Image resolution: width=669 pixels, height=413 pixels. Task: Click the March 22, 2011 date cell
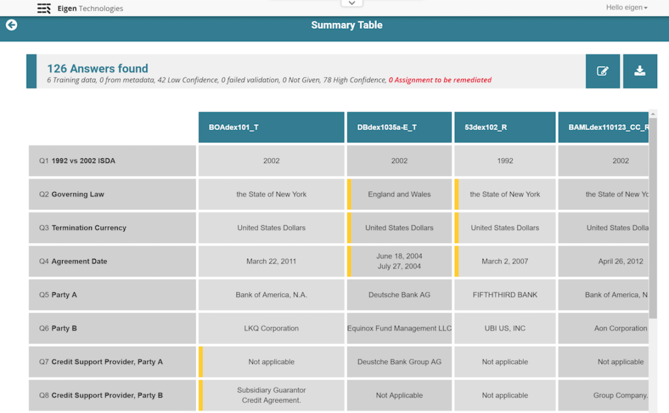tap(271, 261)
